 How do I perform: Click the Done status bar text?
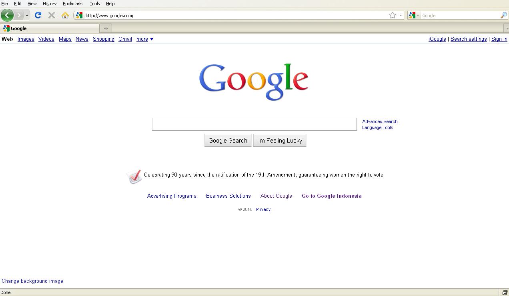(x=6, y=292)
